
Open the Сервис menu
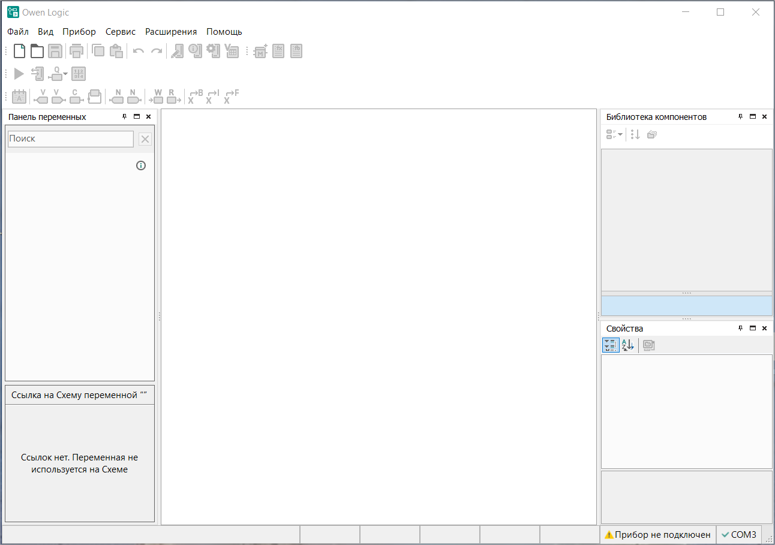(x=121, y=32)
